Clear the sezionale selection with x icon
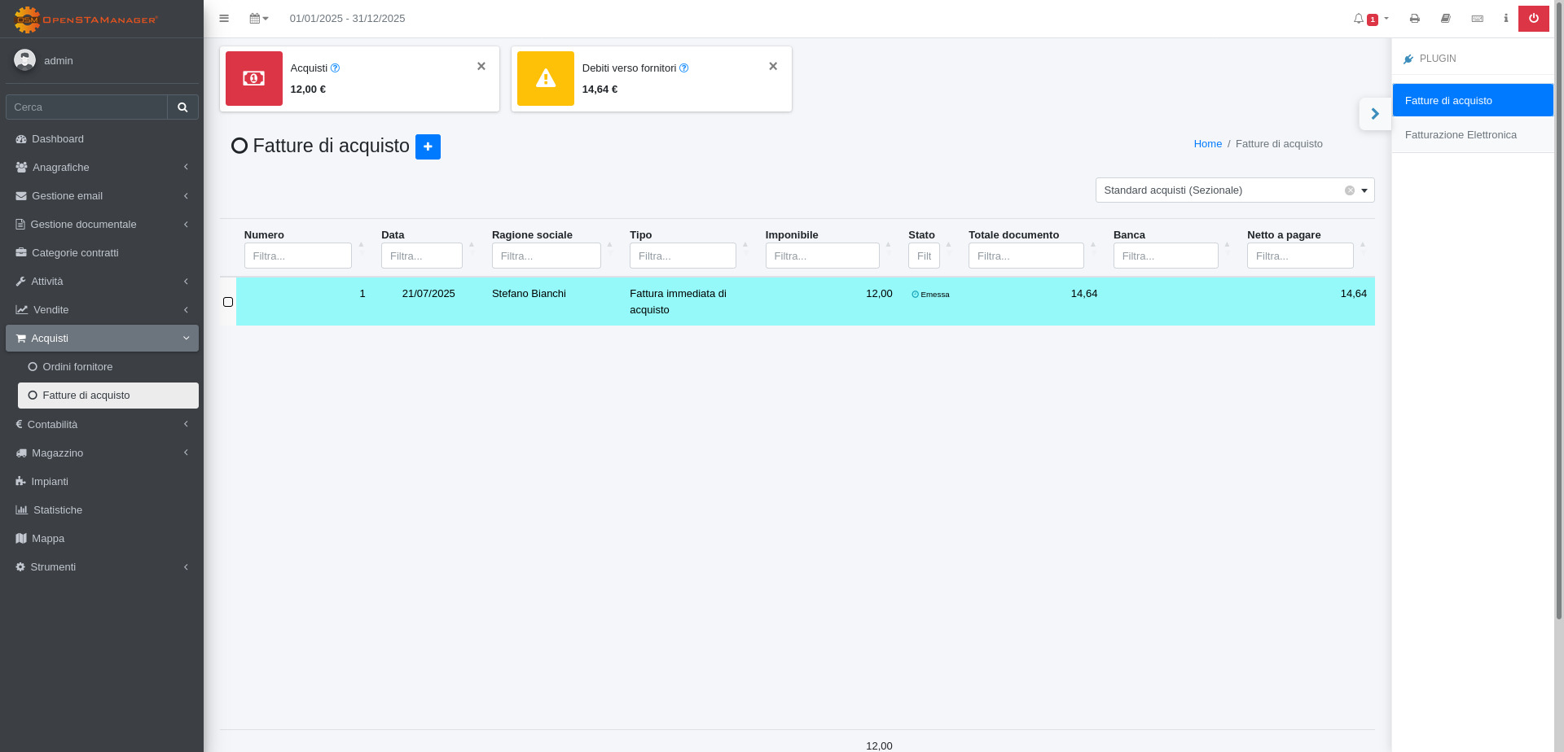This screenshot has height=752, width=1564. [1350, 190]
